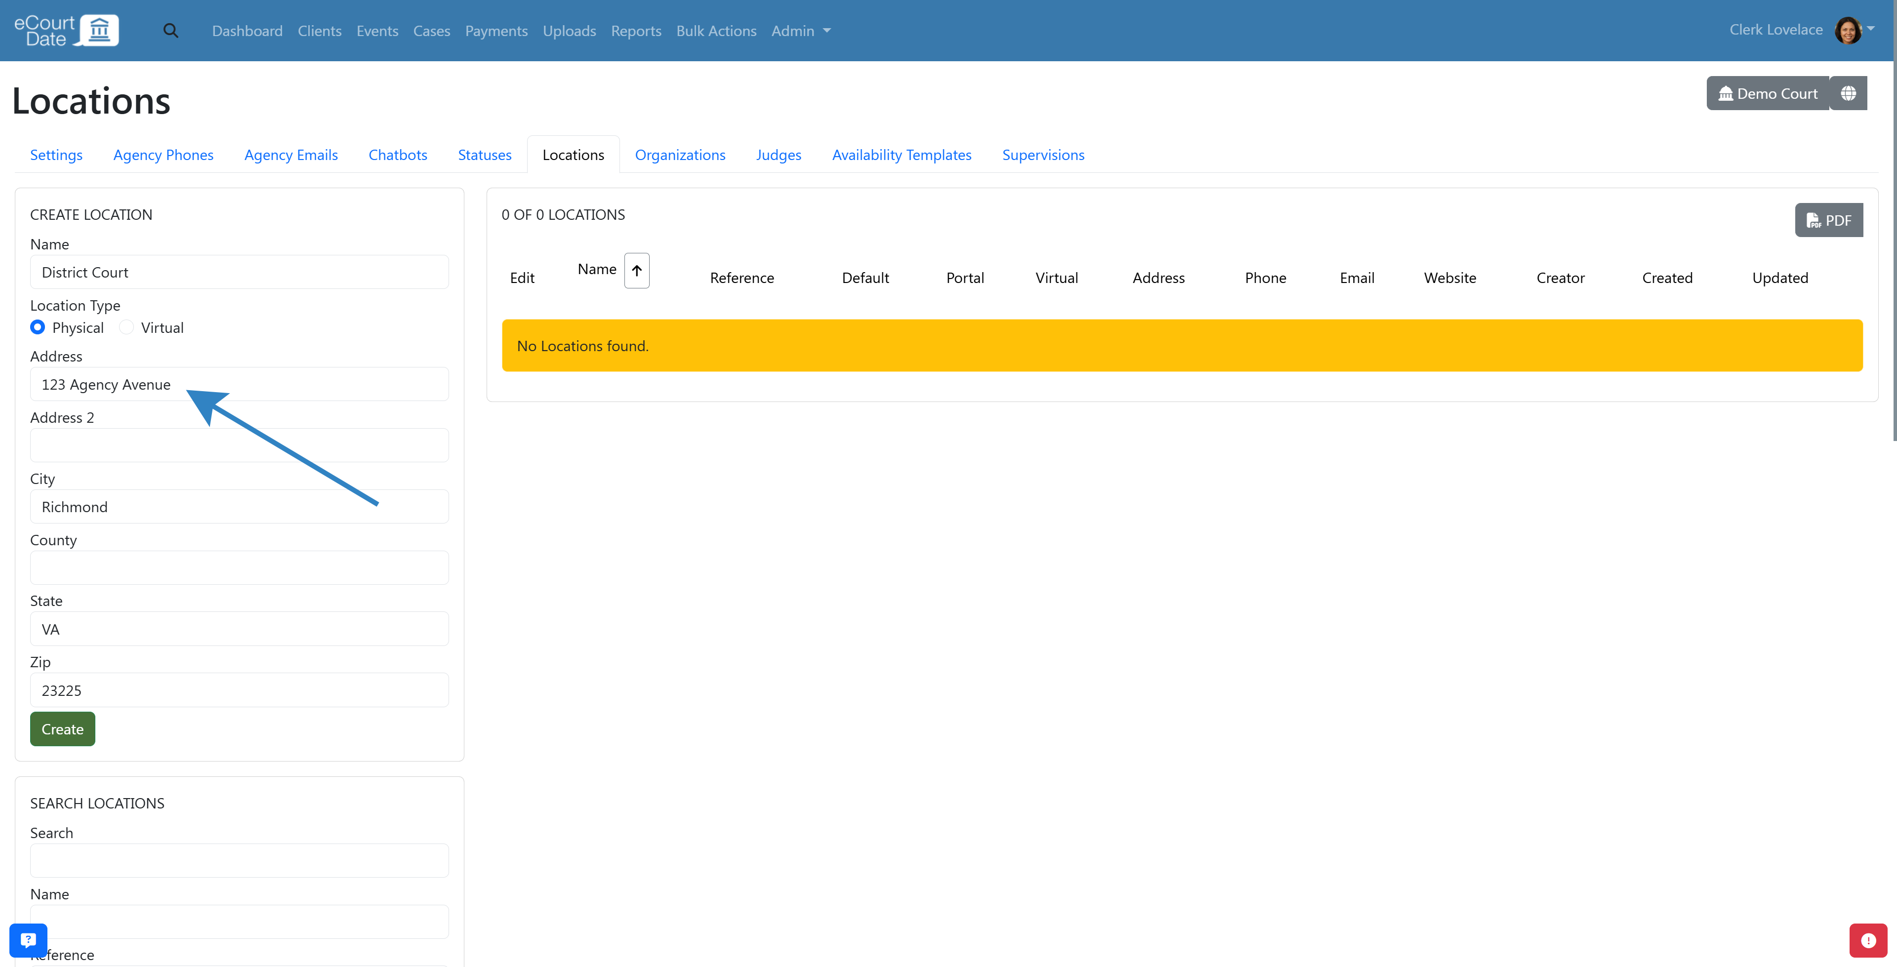Click the red alert icon

(x=1868, y=940)
